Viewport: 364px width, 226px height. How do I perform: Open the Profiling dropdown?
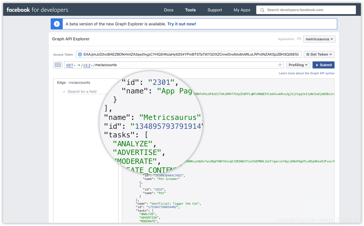point(298,65)
